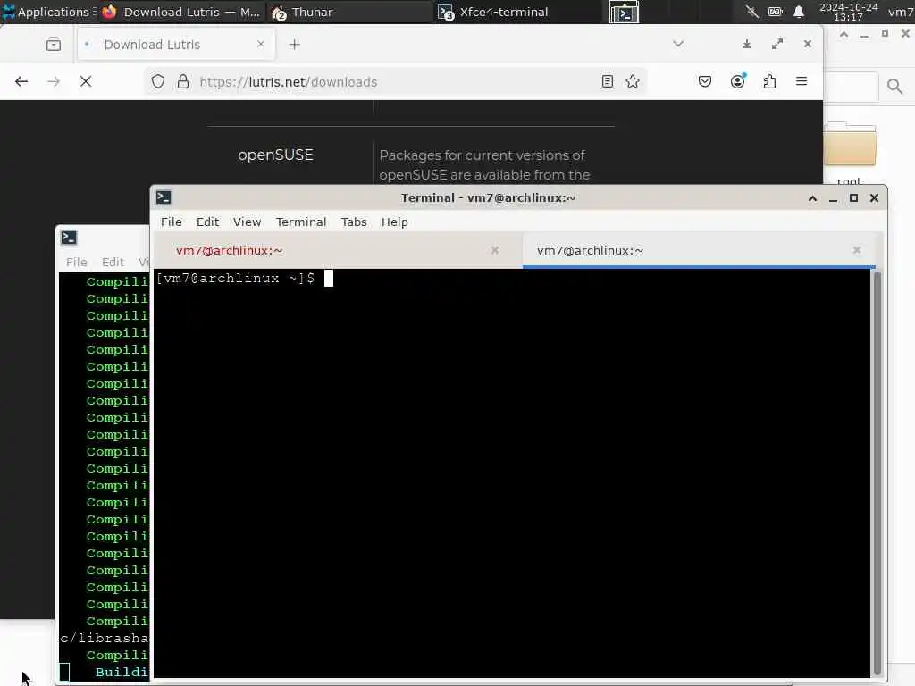Click the site security padlock icon

(x=183, y=81)
